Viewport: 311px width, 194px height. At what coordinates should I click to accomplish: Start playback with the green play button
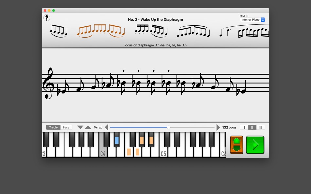tap(255, 145)
